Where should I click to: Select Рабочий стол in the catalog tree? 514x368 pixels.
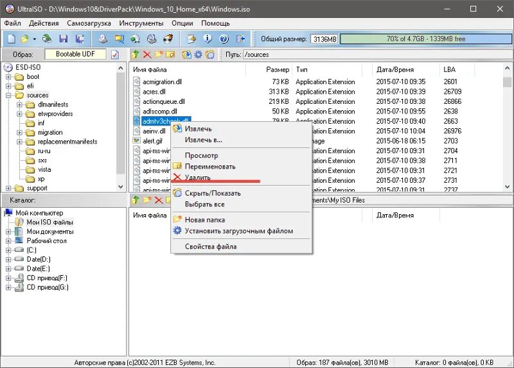click(x=46, y=241)
